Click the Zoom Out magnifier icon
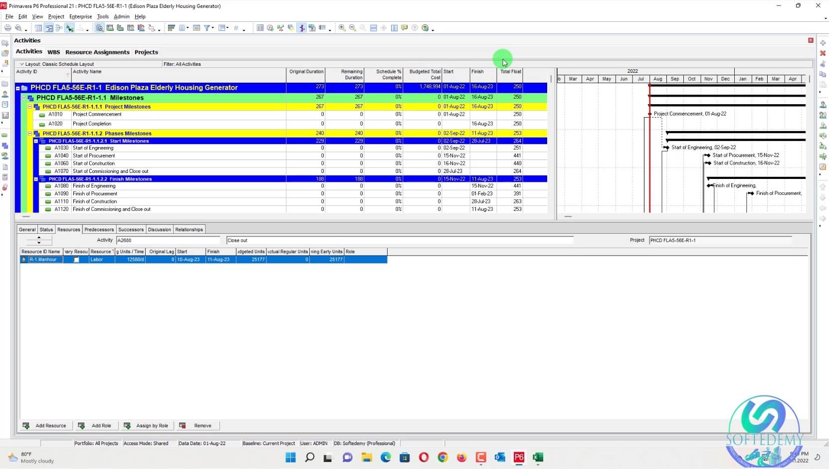The image size is (829, 469). pos(353,28)
